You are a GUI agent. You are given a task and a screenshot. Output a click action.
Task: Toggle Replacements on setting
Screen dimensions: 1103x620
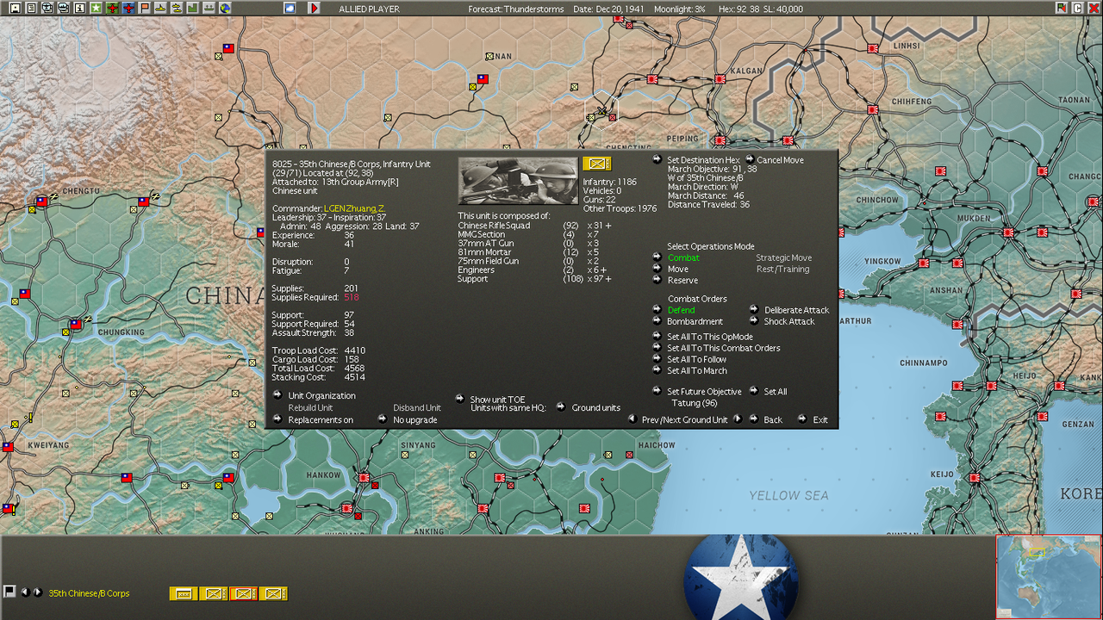click(x=321, y=419)
